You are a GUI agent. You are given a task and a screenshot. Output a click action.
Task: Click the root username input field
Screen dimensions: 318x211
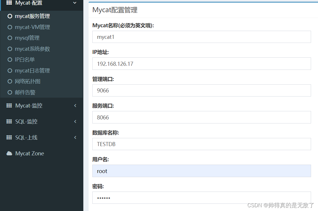click(x=201, y=171)
